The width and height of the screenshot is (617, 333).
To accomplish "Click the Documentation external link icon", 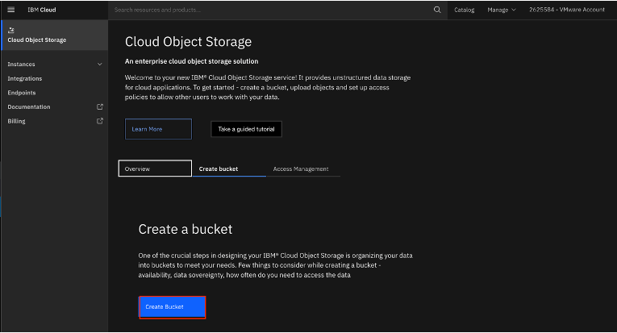I will [x=100, y=106].
